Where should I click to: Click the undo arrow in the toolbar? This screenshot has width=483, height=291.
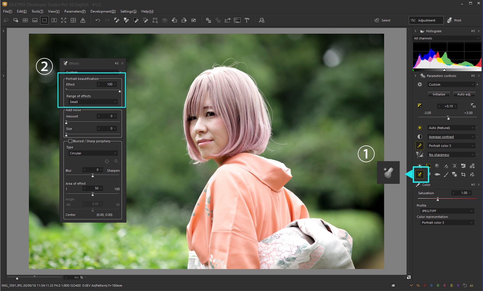98,20
